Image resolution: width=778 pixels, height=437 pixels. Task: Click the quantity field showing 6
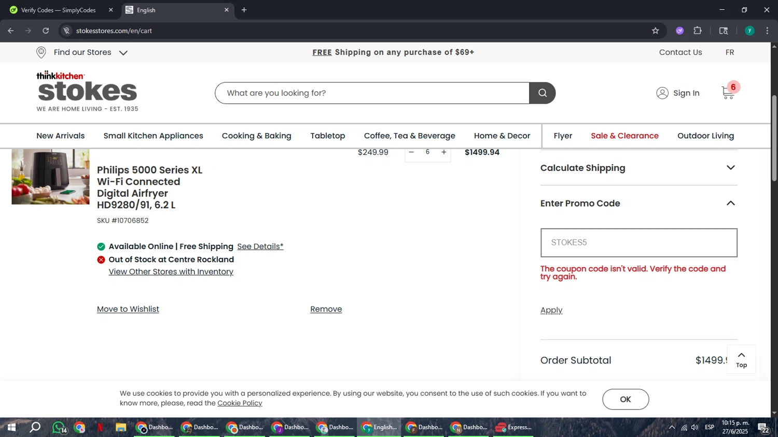click(427, 152)
